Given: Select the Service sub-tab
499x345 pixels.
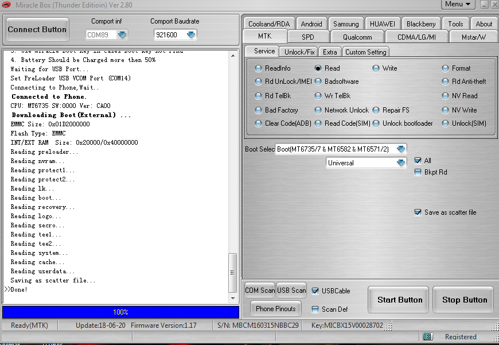Looking at the screenshot, I should (x=262, y=51).
